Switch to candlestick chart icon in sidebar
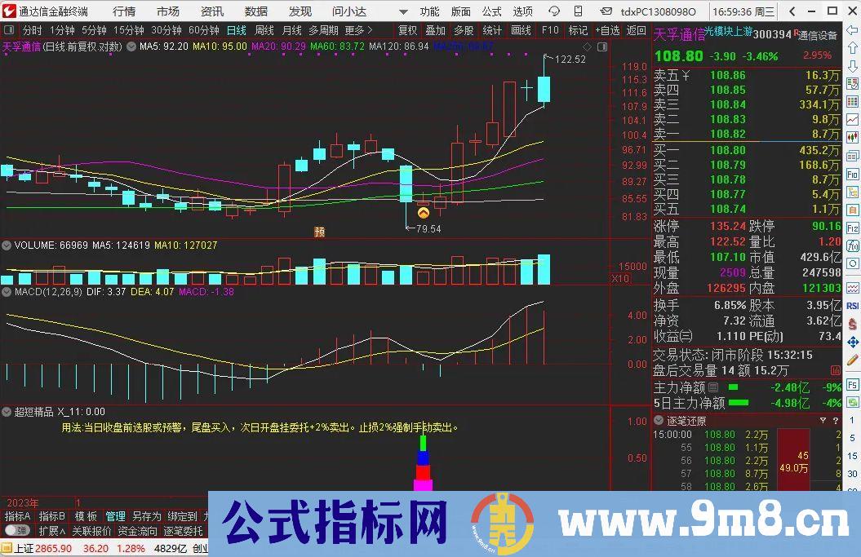Image resolution: width=861 pixels, height=557 pixels. point(853,138)
